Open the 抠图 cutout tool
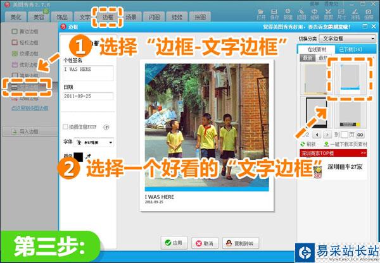This screenshot has width=380, height=263. (x=301, y=15)
